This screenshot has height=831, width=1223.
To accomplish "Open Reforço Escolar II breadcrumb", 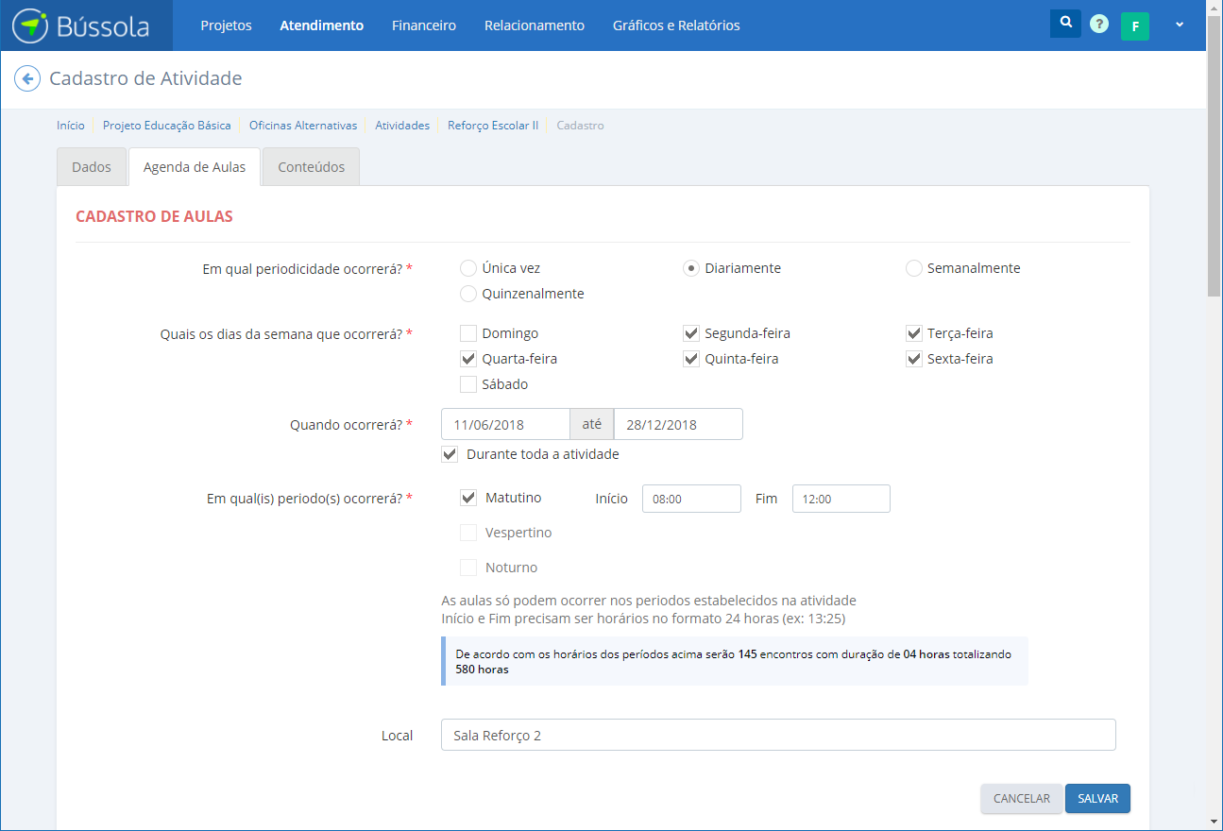I will (493, 126).
